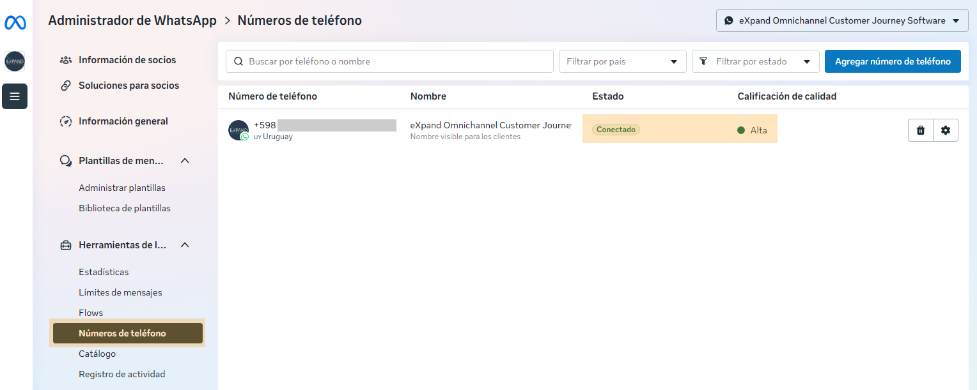Open the Filtrar por país dropdown
Viewport: 977px width, 390px height.
coord(622,62)
